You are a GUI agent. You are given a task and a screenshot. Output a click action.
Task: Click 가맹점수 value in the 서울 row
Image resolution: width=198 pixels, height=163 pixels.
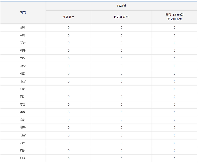tap(68, 35)
